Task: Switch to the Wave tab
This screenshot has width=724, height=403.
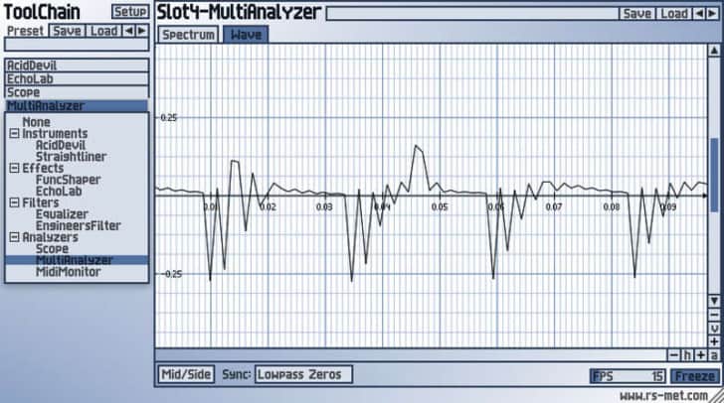Action: (246, 35)
